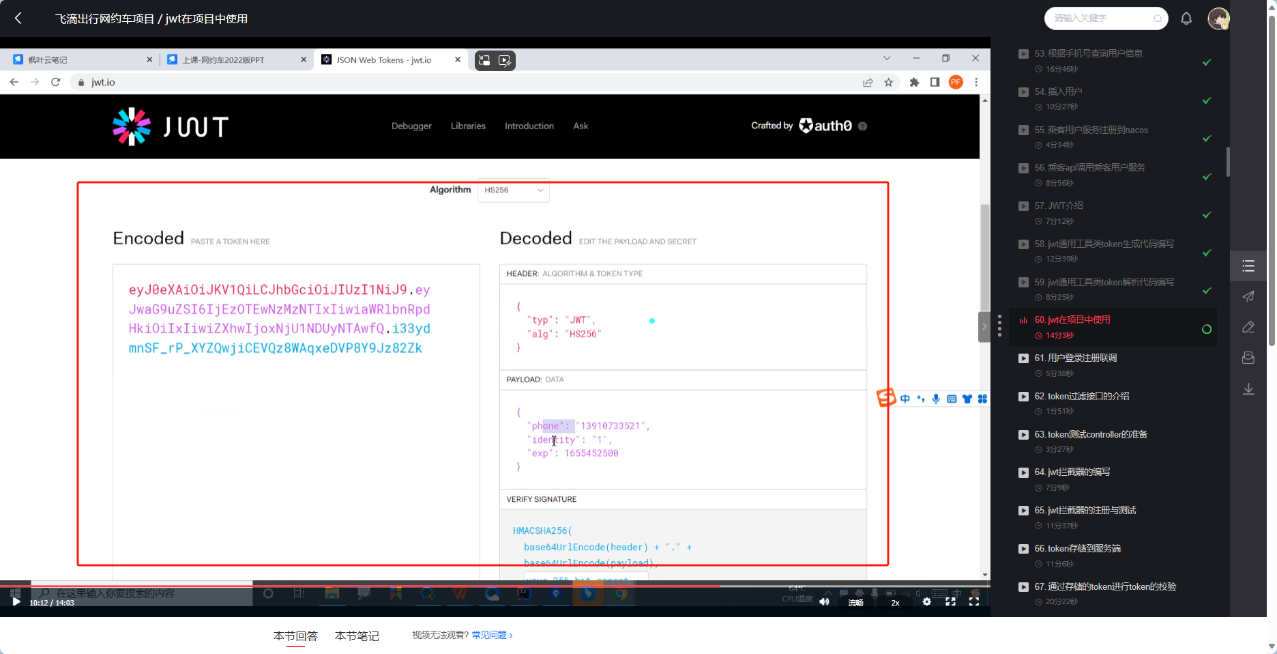Viewport: 1277px width, 654px height.
Task: Enter fullscreen video mode
Action: [973, 602]
